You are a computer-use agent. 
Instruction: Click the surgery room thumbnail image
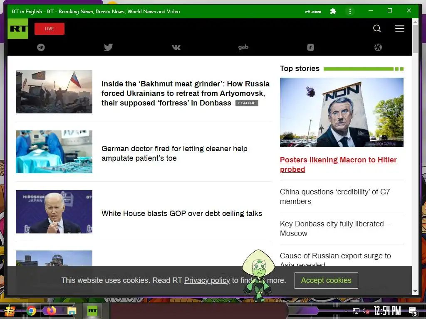(x=54, y=152)
